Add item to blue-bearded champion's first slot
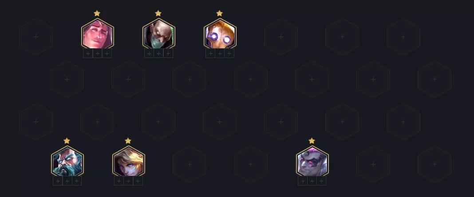Screen dimensions: 474x197 pyautogui.click(x=58, y=181)
